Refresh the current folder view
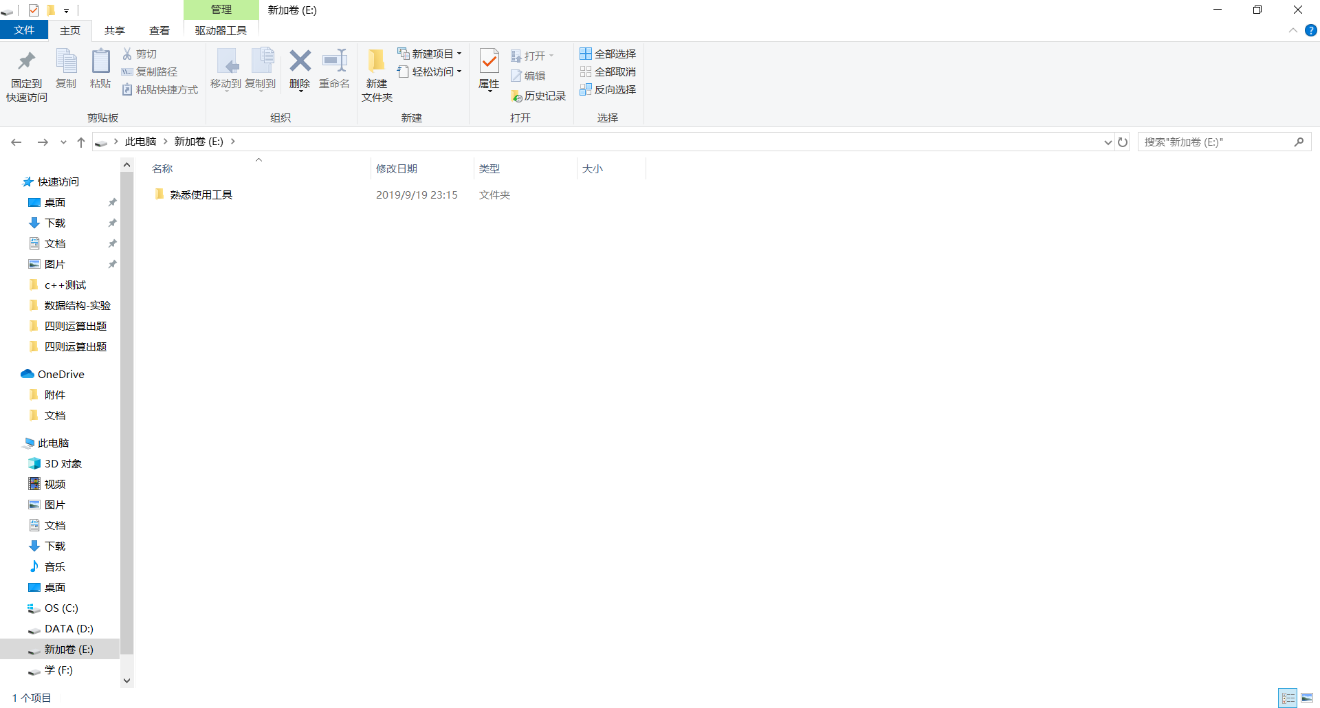1320x708 pixels. pos(1123,142)
